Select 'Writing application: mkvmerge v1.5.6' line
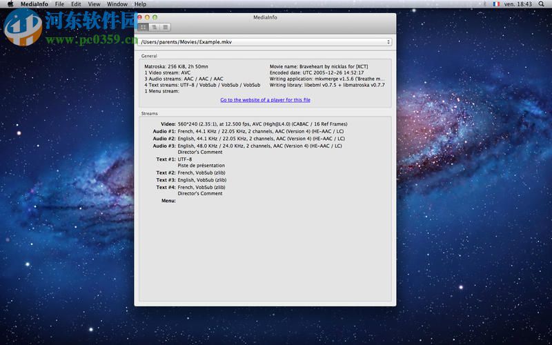 tap(327, 79)
